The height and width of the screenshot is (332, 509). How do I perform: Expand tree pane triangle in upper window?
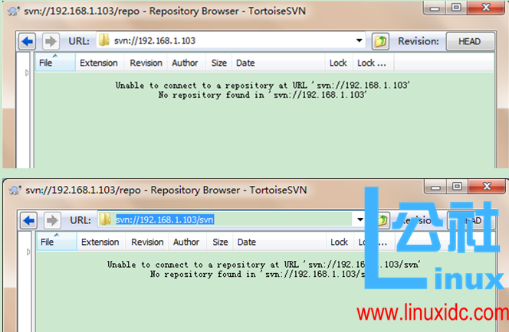pyautogui.click(x=28, y=73)
